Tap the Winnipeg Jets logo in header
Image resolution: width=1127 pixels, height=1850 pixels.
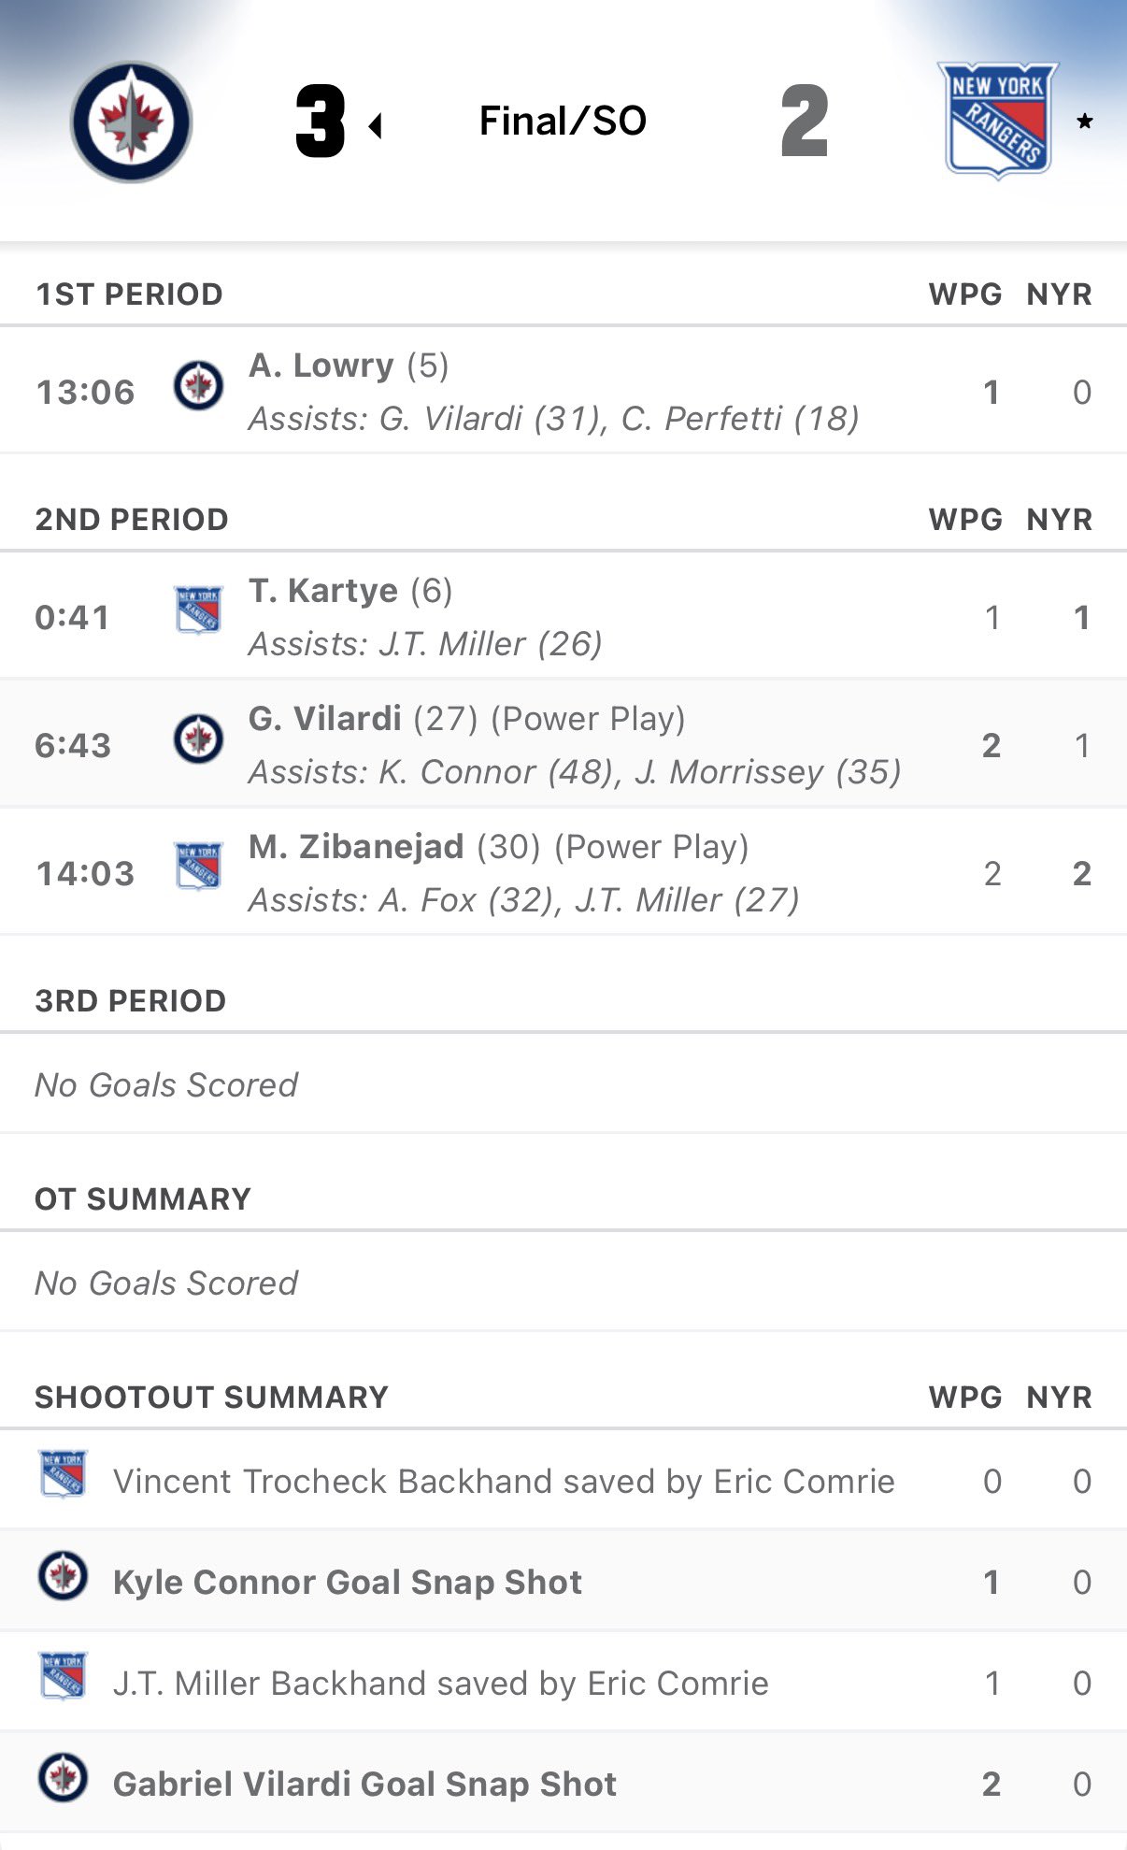coord(132,122)
